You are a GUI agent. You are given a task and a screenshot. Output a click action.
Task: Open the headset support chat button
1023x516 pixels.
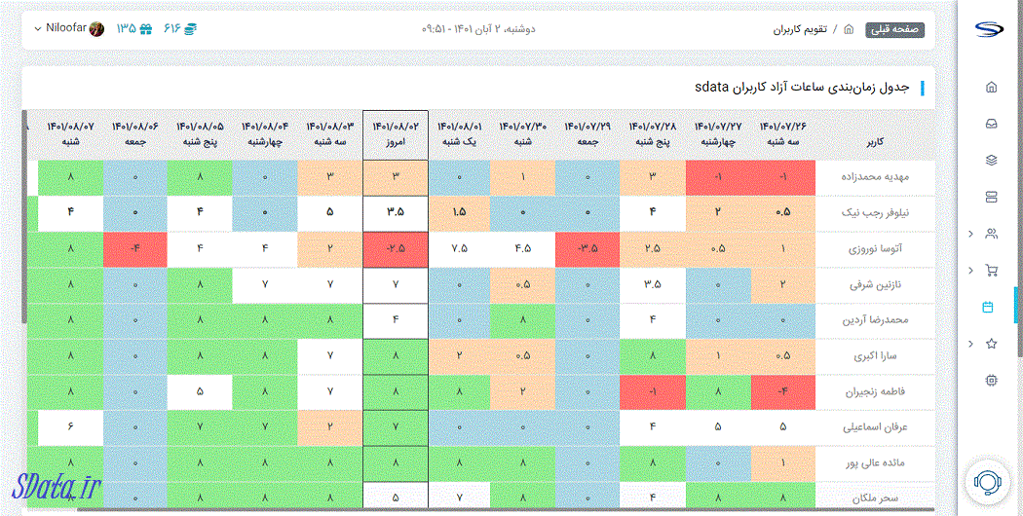click(985, 481)
